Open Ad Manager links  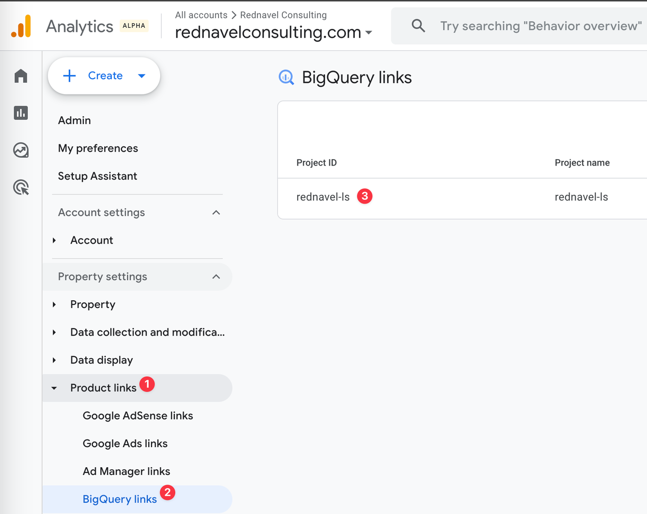pos(126,471)
